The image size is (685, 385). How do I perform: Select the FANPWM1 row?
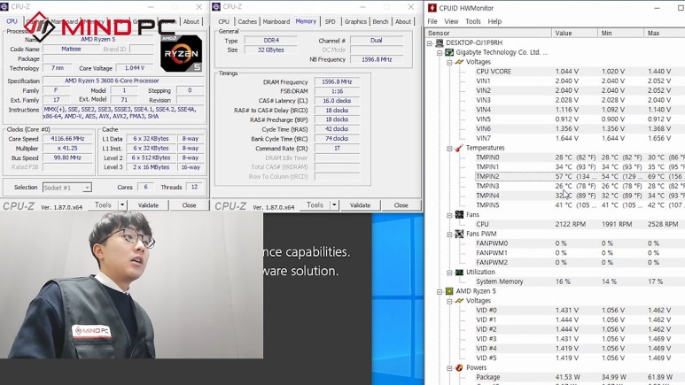coord(580,253)
